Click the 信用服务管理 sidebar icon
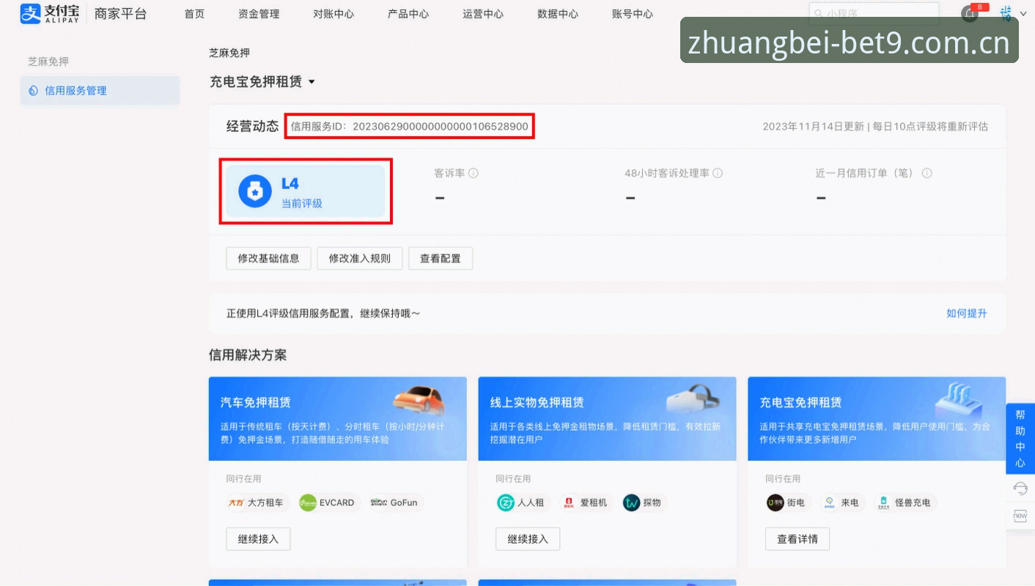The height and width of the screenshot is (586, 1035). tap(33, 91)
